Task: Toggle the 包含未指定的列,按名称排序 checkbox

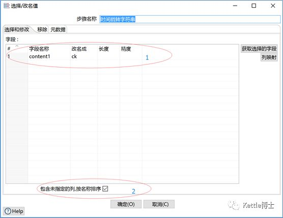Action: (105, 189)
